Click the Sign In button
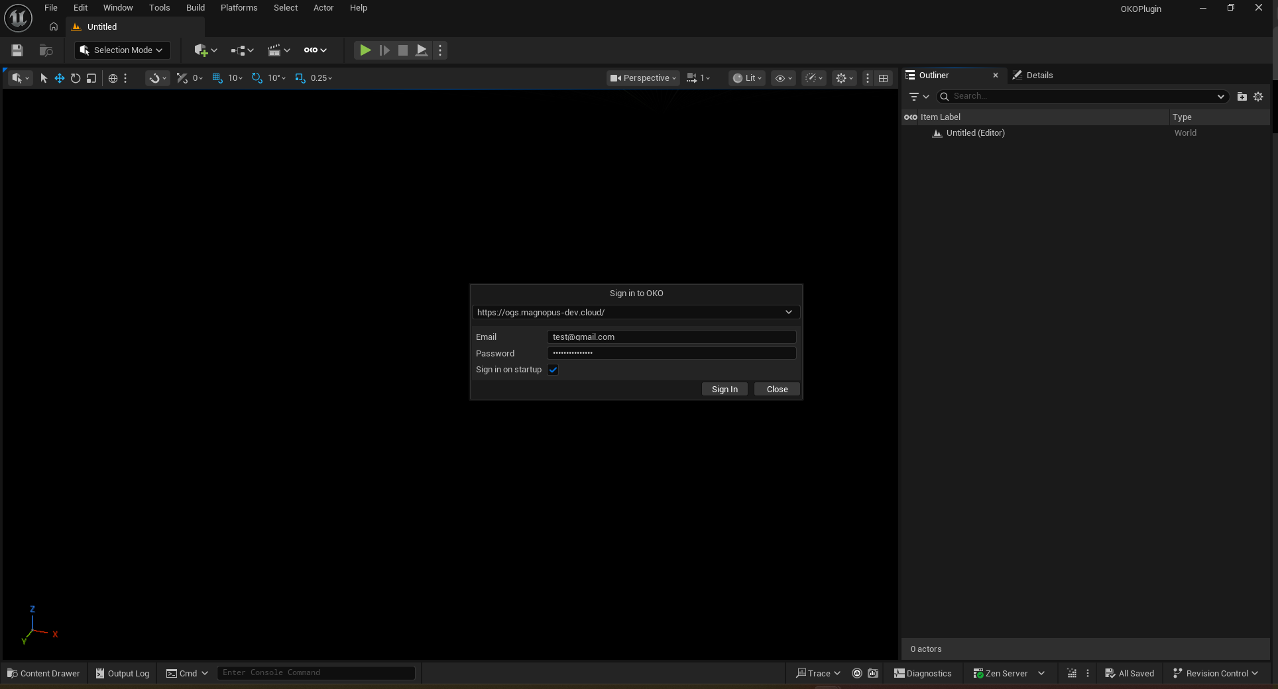Screen dimensions: 1278x689 tap(725, 390)
